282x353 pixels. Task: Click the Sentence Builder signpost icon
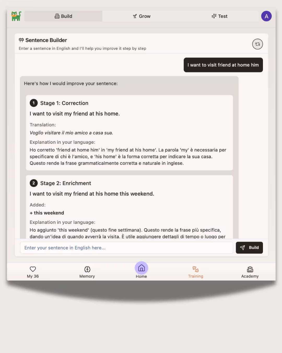click(21, 40)
